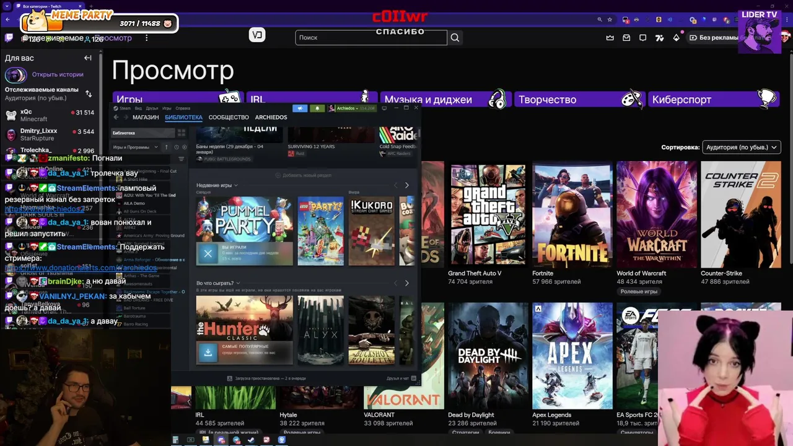Open Telegram icon in taskbar
The height and width of the screenshot is (446, 793).
point(236,440)
